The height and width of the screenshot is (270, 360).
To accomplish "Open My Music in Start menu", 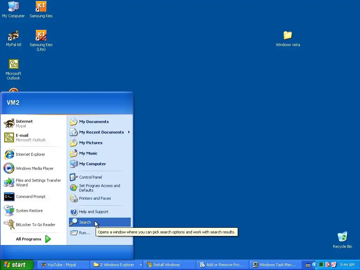I will 100,153.
